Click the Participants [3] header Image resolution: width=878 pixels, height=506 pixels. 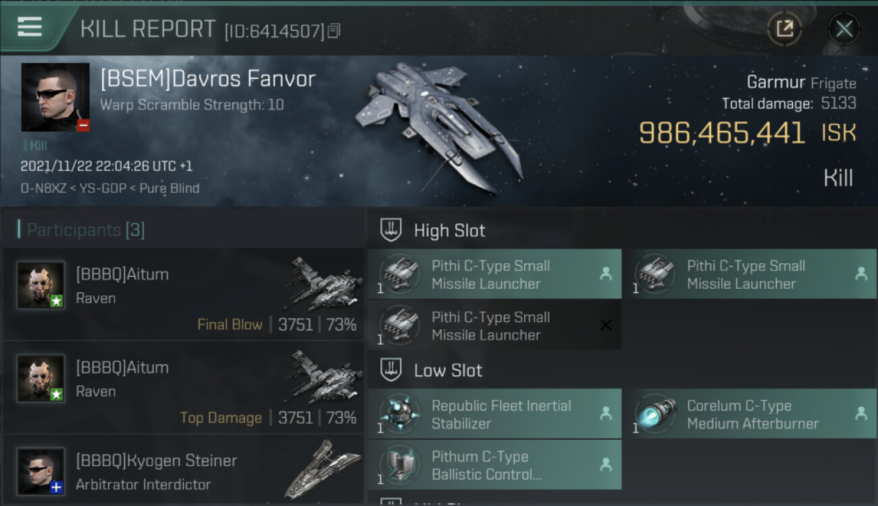(x=82, y=230)
